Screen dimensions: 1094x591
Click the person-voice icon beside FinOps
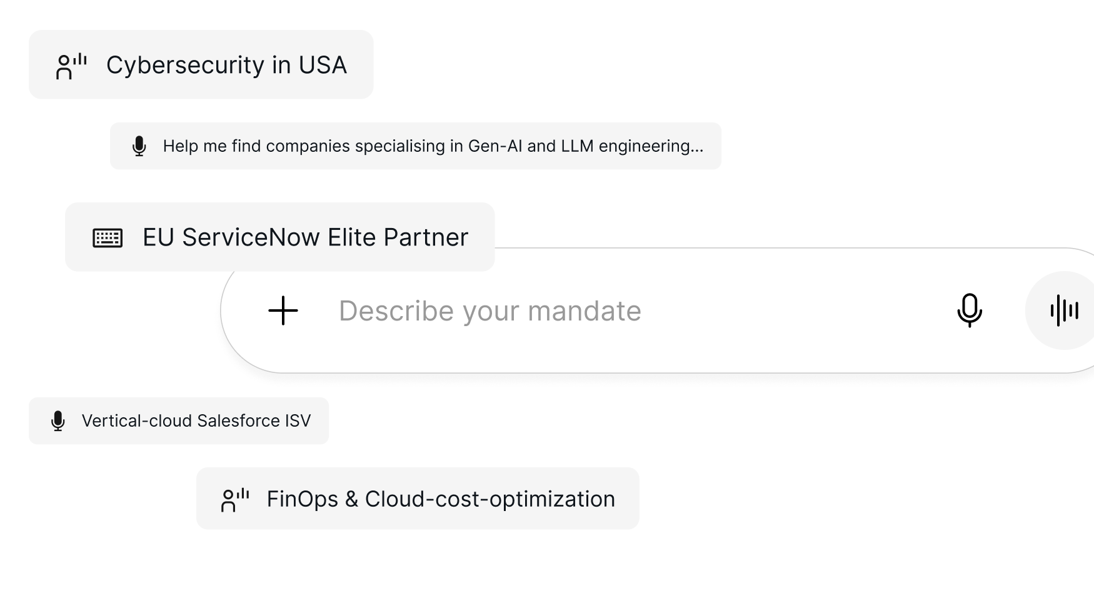coord(235,500)
